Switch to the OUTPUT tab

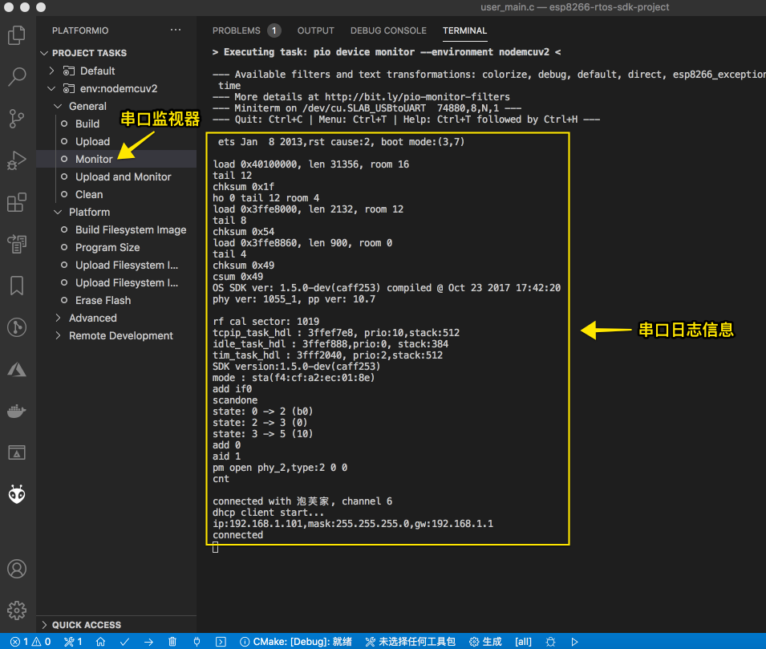315,30
